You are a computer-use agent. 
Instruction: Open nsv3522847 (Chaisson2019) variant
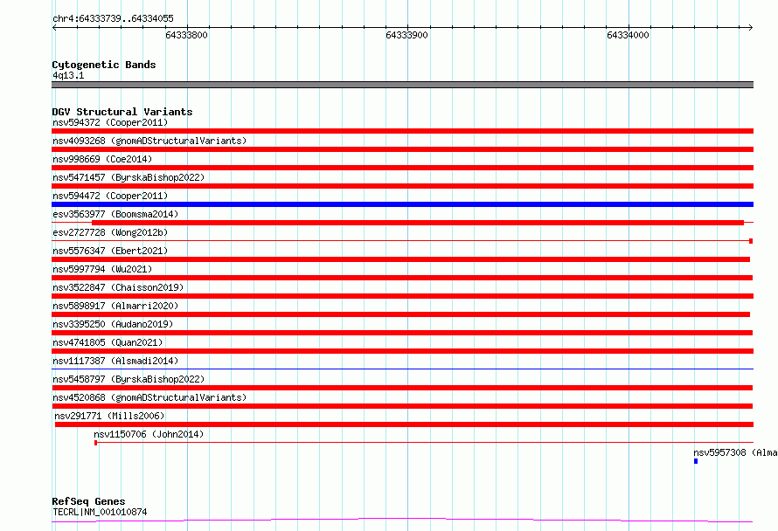pos(118,287)
